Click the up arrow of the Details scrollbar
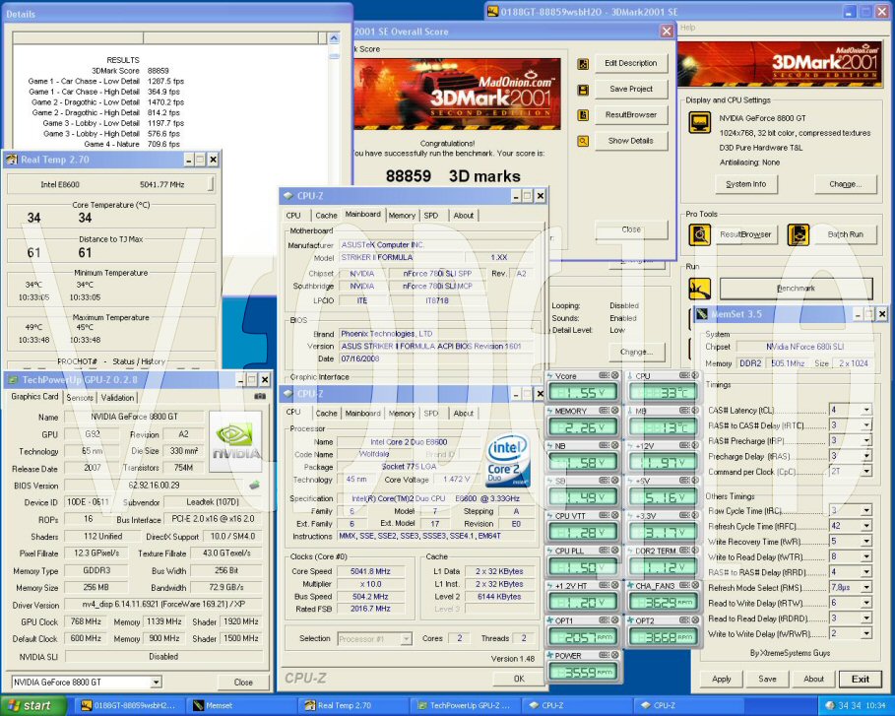This screenshot has width=895, height=716. [334, 38]
